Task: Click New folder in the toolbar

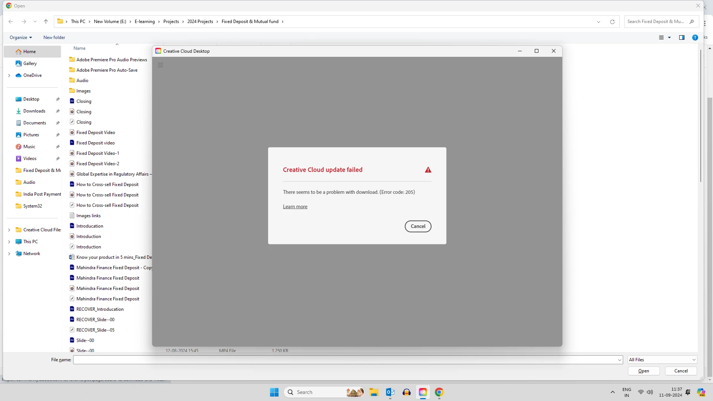Action: [x=54, y=38]
